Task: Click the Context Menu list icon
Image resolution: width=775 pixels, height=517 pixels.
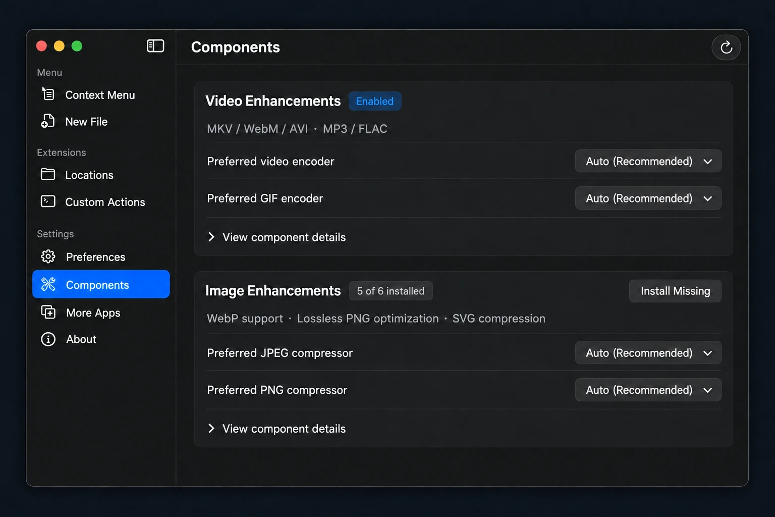Action: tap(48, 94)
